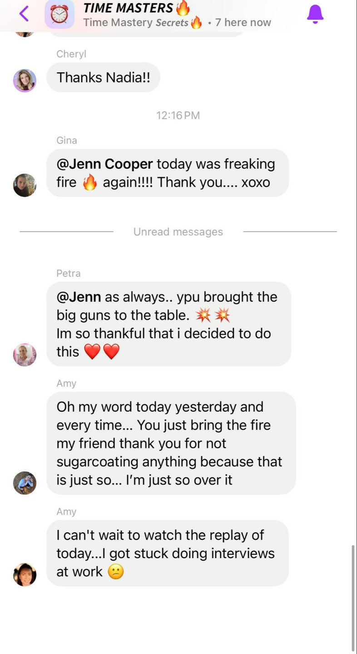Tap the @Jenn Cooper mention
357x654 pixels.
click(104, 163)
